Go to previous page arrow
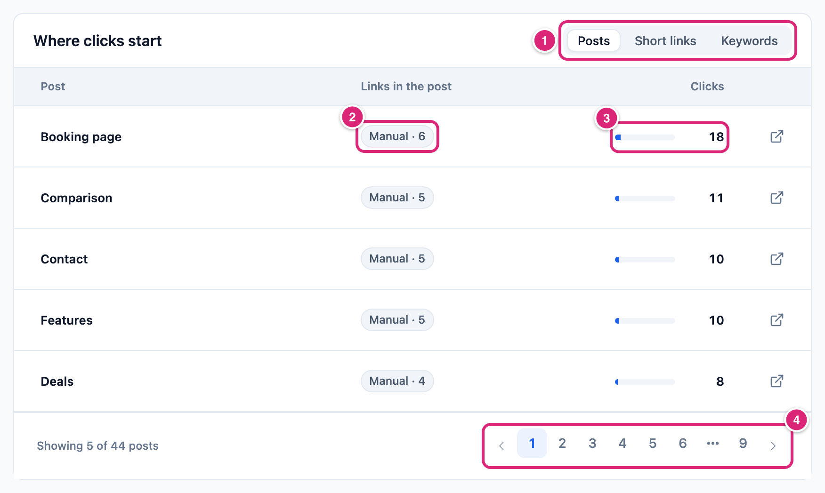825x493 pixels. point(501,445)
